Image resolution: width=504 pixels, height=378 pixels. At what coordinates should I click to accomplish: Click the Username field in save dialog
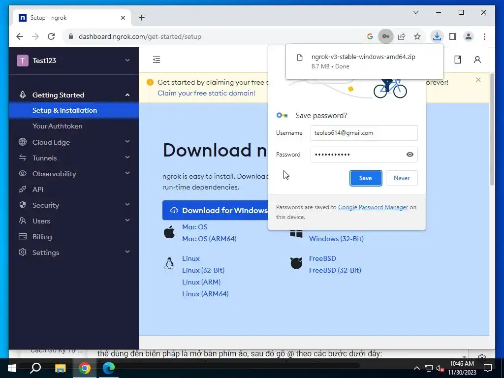tap(364, 133)
